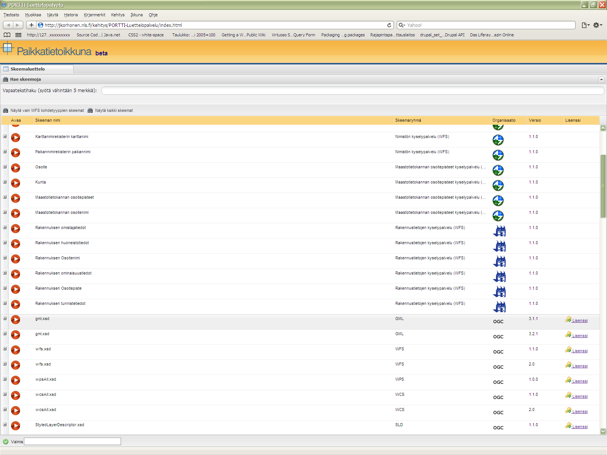Expand the Karttanimirekisterin karttanimi row
Image resolution: width=607 pixels, height=455 pixels.
(5, 136)
